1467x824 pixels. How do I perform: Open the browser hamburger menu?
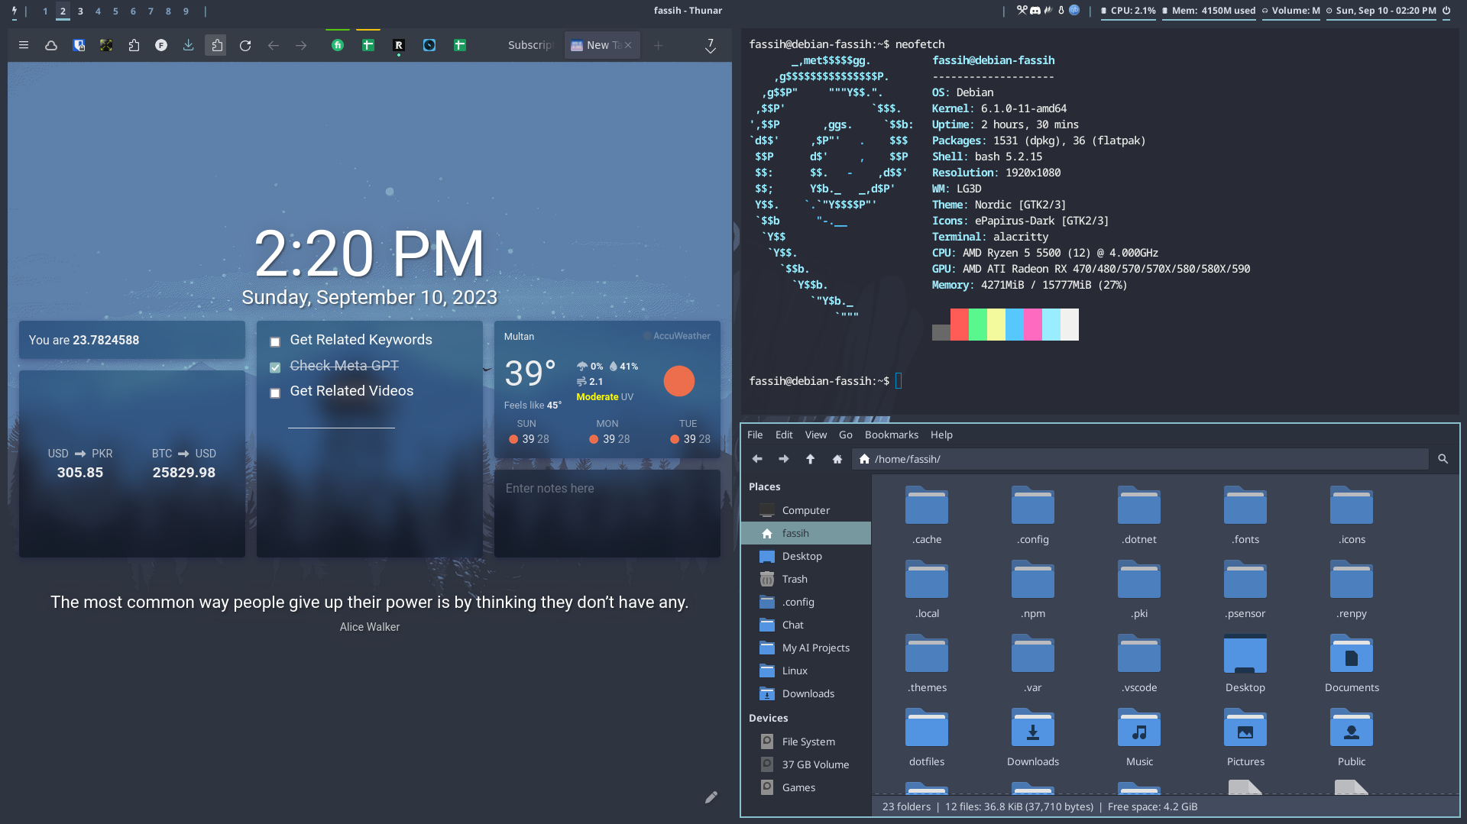click(24, 46)
